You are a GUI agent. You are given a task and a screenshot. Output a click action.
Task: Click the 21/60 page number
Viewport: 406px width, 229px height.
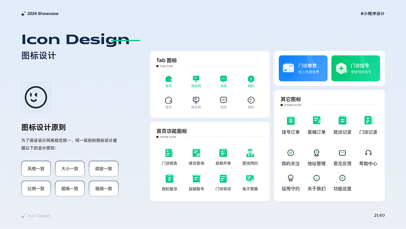click(x=379, y=215)
